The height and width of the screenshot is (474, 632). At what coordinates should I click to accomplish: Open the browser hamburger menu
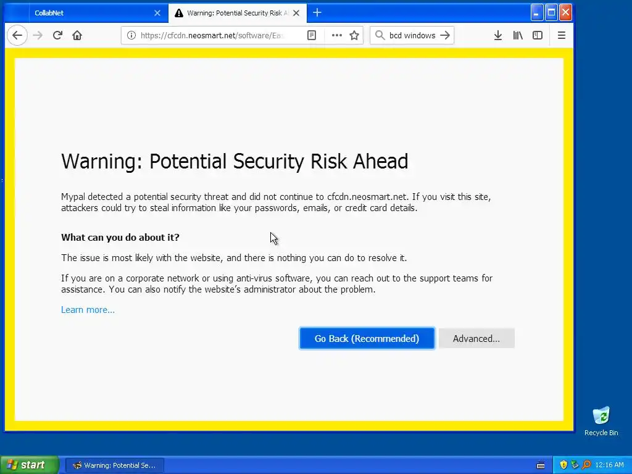pos(562,35)
